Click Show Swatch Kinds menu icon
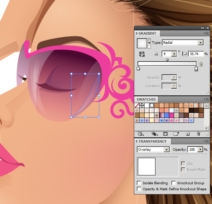This screenshot has height=204, width=212. click(x=154, y=134)
